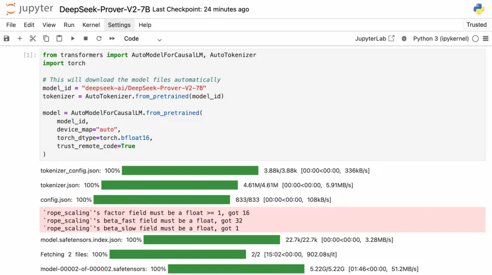Restart kernel and run all cells
This screenshot has height=275, width=492.
(x=112, y=38)
